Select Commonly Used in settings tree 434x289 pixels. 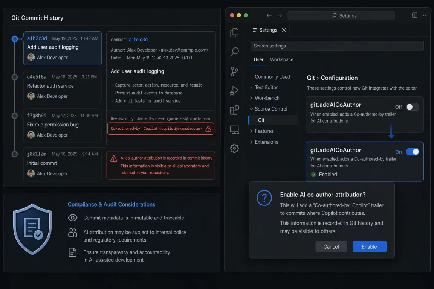pos(272,77)
